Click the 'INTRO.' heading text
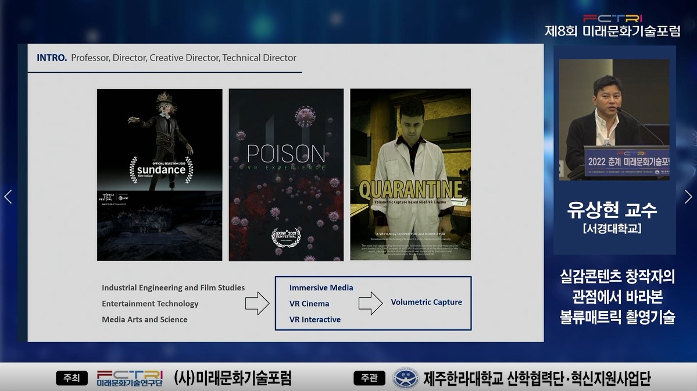The height and width of the screenshot is (391, 697). point(52,58)
